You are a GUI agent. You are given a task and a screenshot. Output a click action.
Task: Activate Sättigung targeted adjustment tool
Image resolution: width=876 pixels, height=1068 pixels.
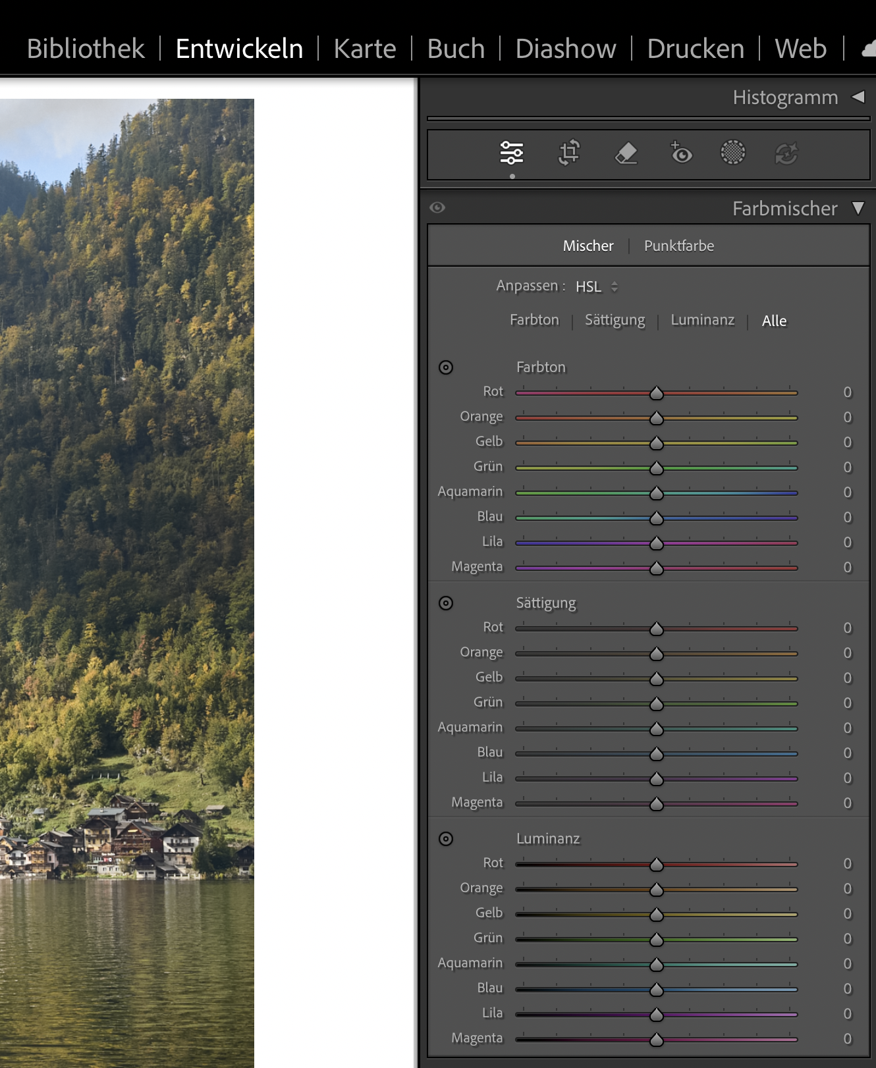click(446, 603)
